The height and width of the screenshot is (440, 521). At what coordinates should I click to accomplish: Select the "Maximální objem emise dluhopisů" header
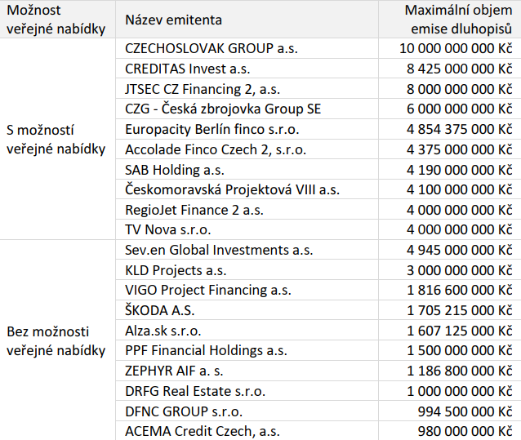458,20
